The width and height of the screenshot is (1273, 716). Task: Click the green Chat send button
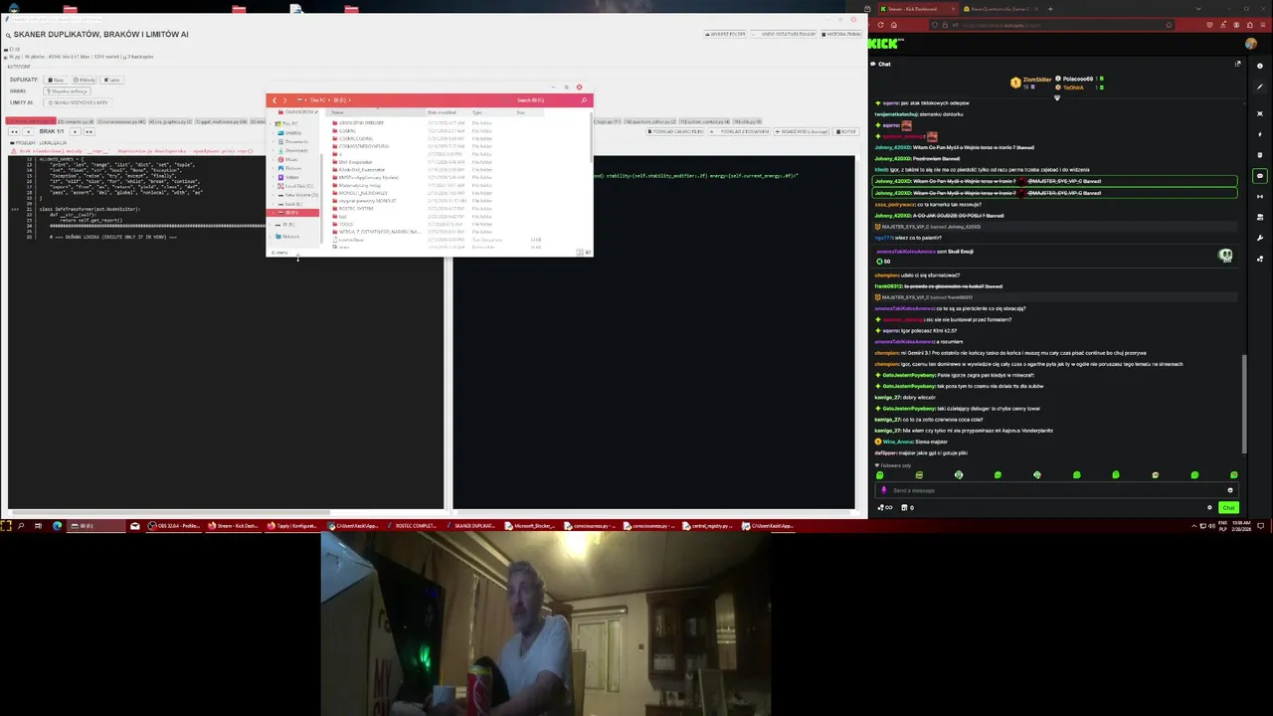(1229, 507)
